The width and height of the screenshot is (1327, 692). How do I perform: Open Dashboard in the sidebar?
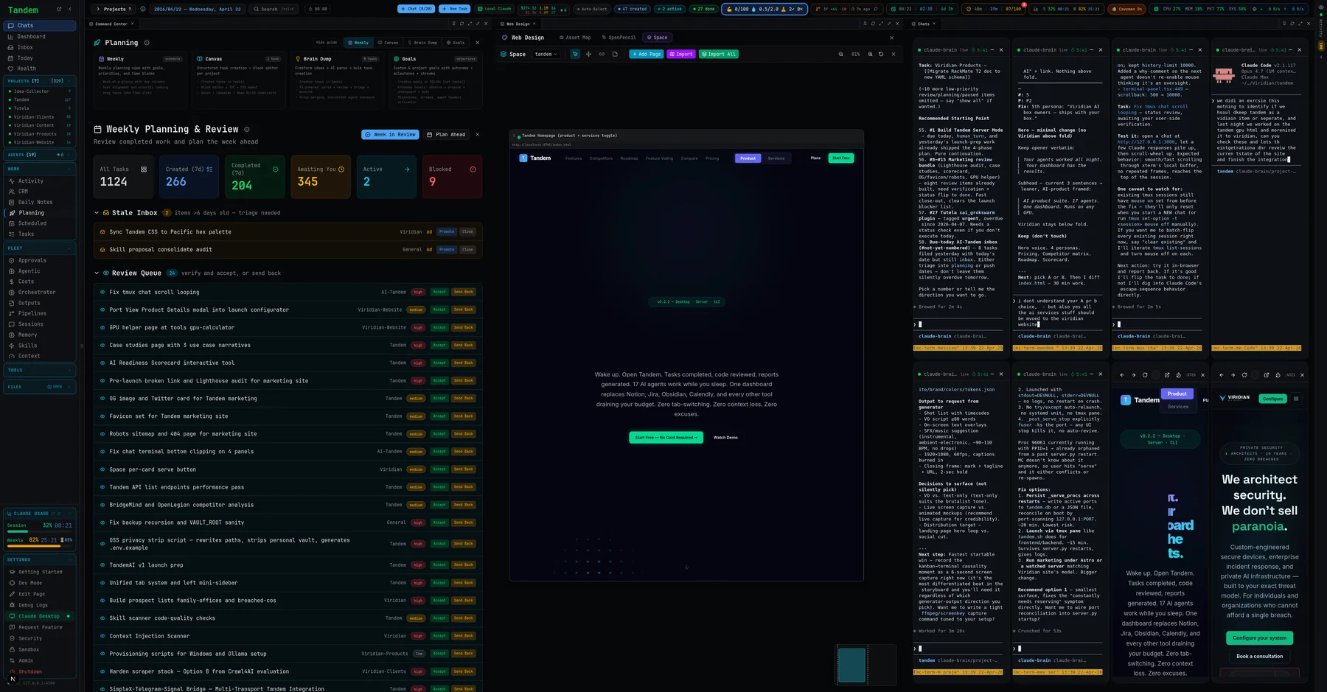pyautogui.click(x=40, y=37)
